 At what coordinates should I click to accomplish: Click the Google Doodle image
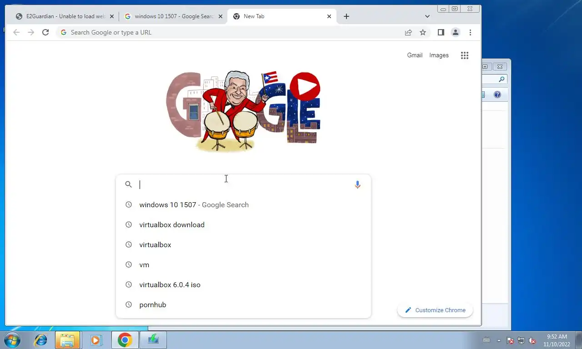click(x=243, y=110)
